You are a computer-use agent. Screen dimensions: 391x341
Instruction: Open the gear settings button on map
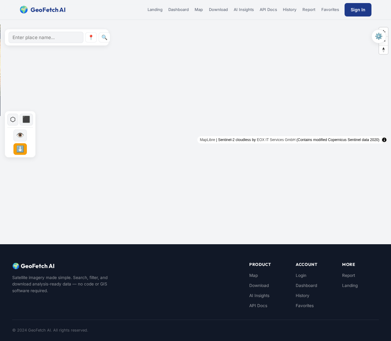[378, 36]
